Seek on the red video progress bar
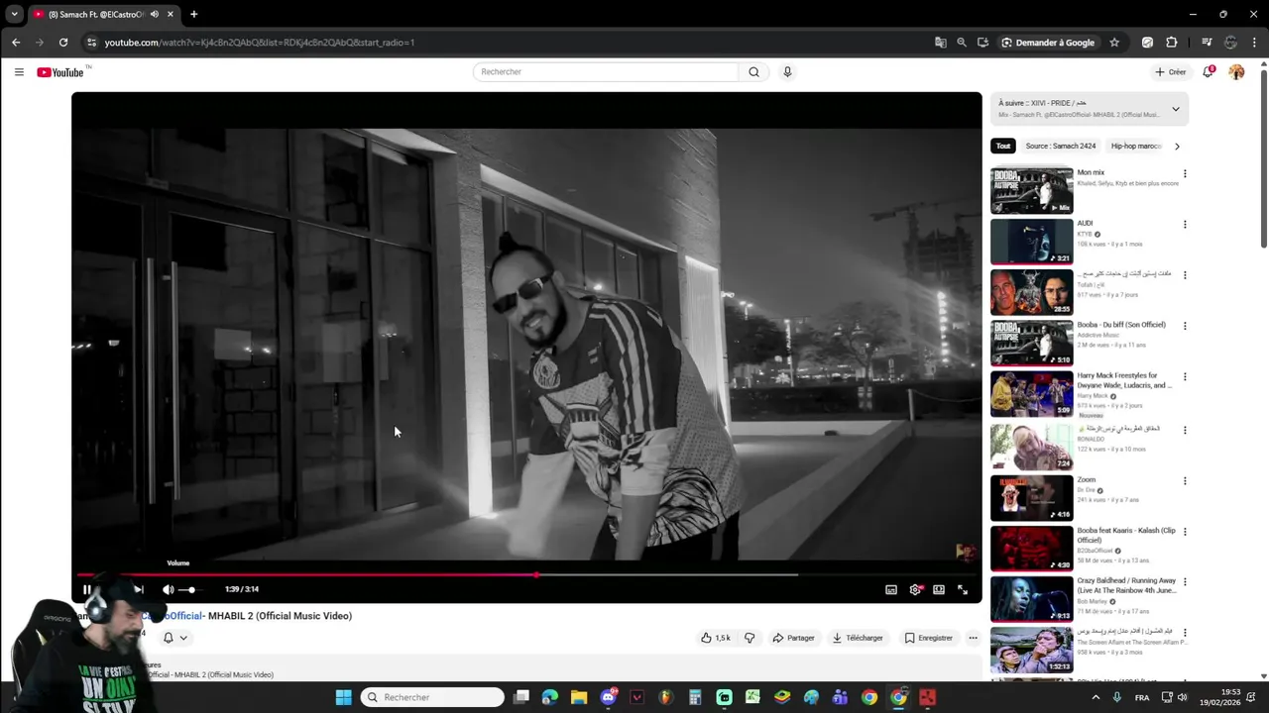 [526, 574]
